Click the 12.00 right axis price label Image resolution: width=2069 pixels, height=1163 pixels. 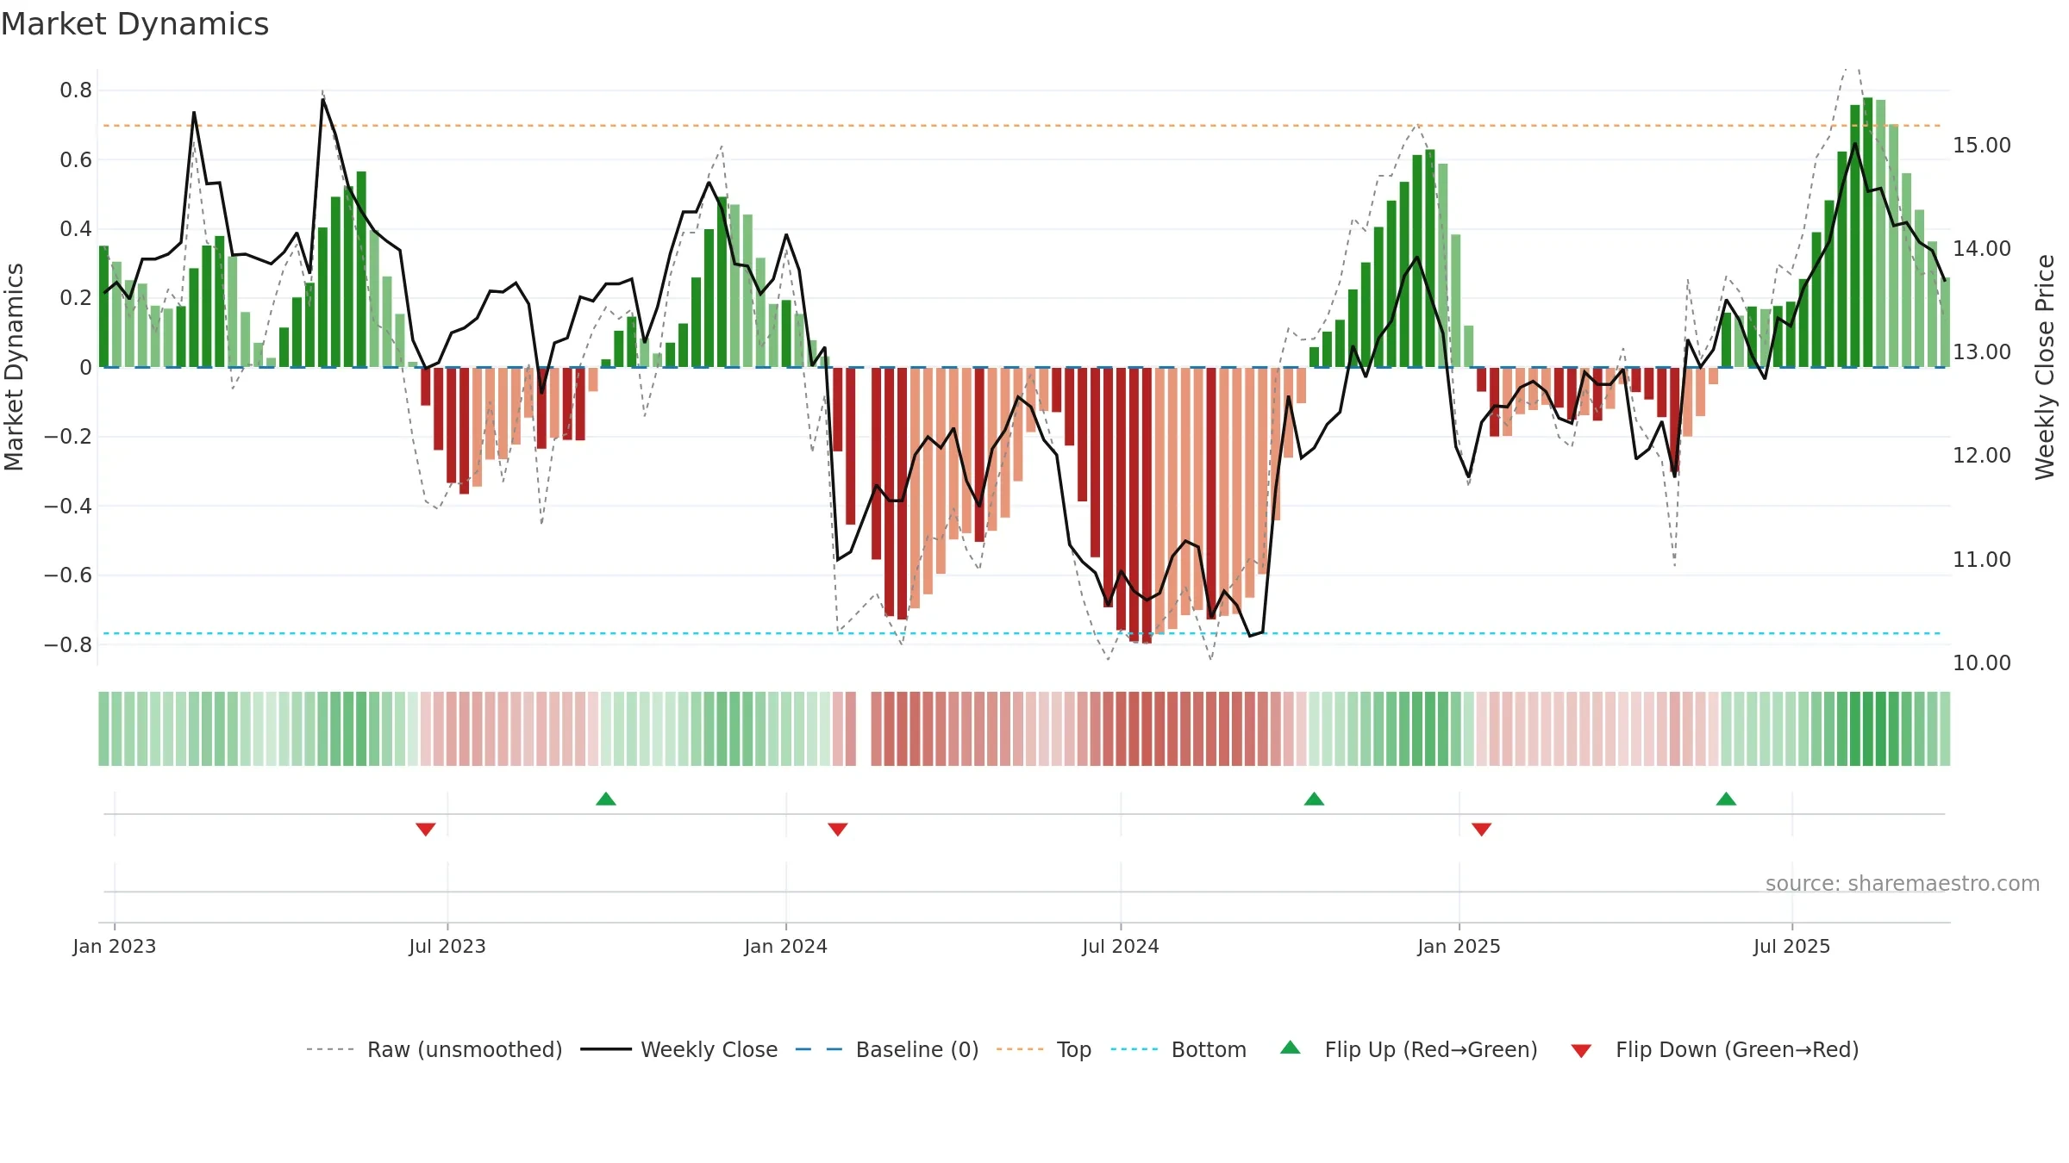(x=1982, y=455)
